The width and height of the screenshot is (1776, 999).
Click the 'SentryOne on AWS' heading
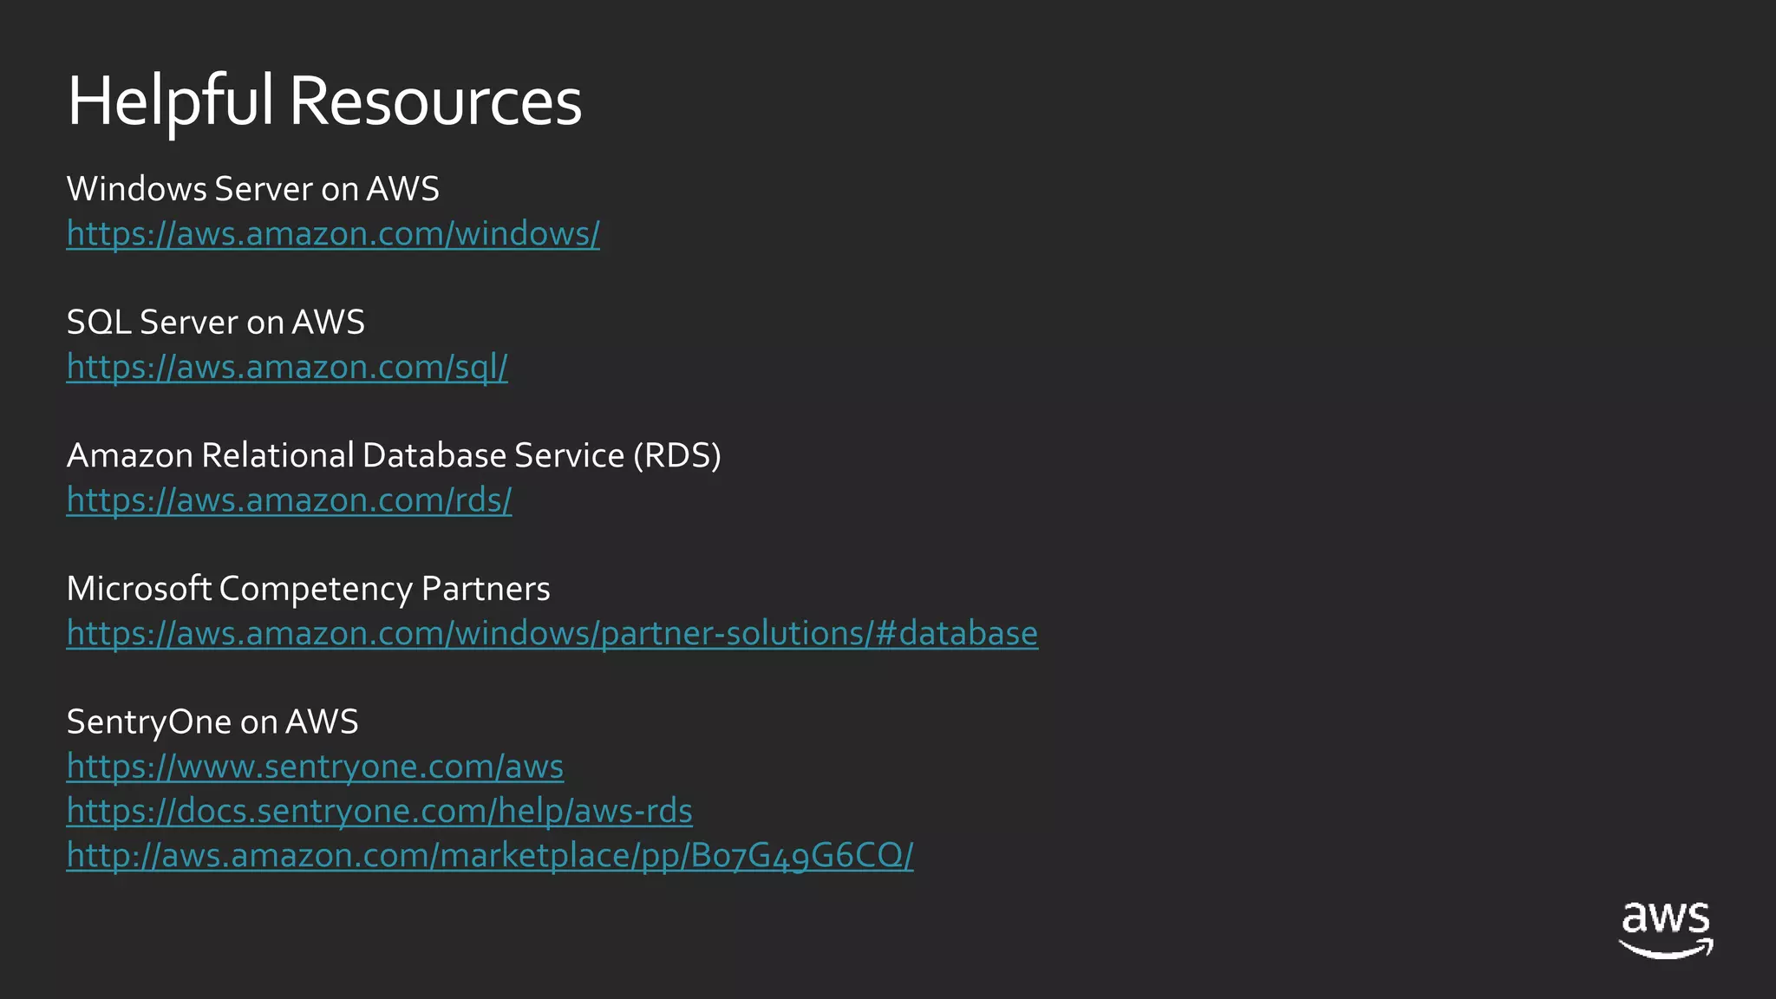click(x=212, y=722)
